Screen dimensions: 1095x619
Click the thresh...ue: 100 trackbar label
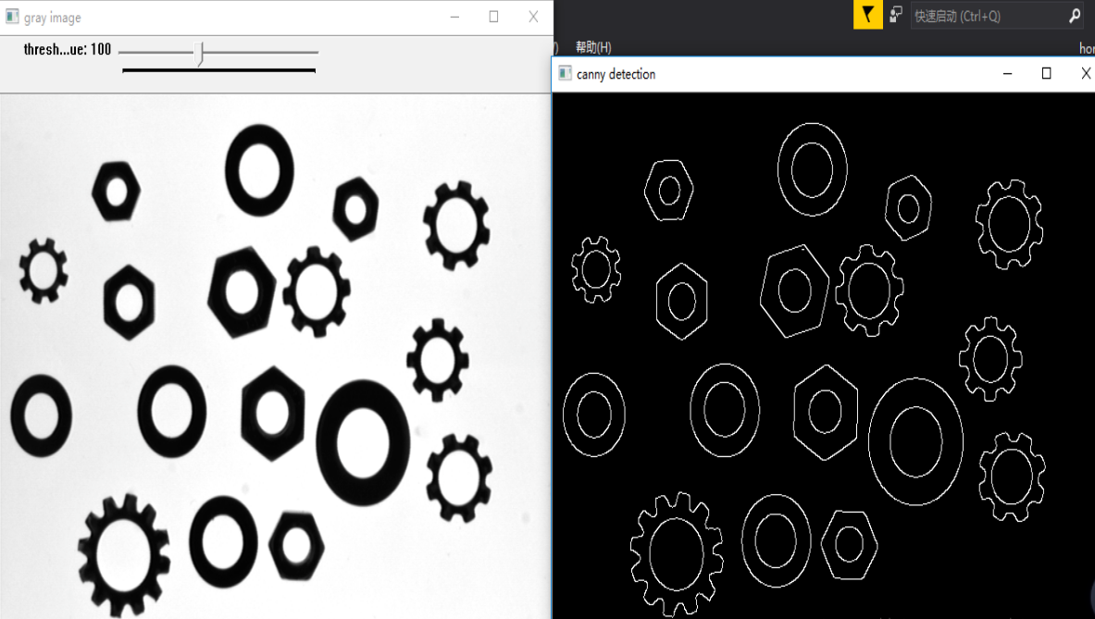[x=67, y=50]
